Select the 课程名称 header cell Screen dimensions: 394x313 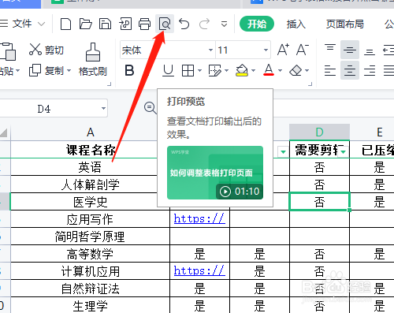tap(90, 150)
